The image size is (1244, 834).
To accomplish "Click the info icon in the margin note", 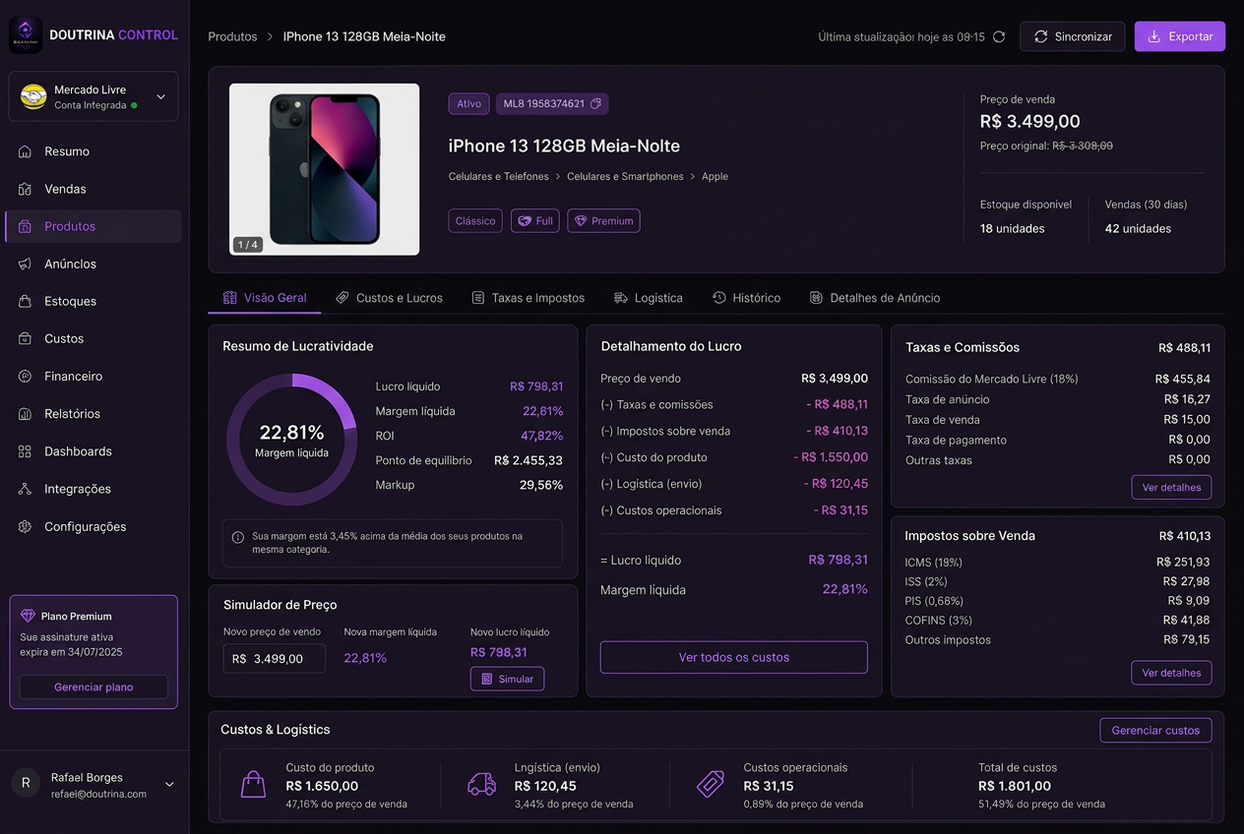I will (x=238, y=538).
